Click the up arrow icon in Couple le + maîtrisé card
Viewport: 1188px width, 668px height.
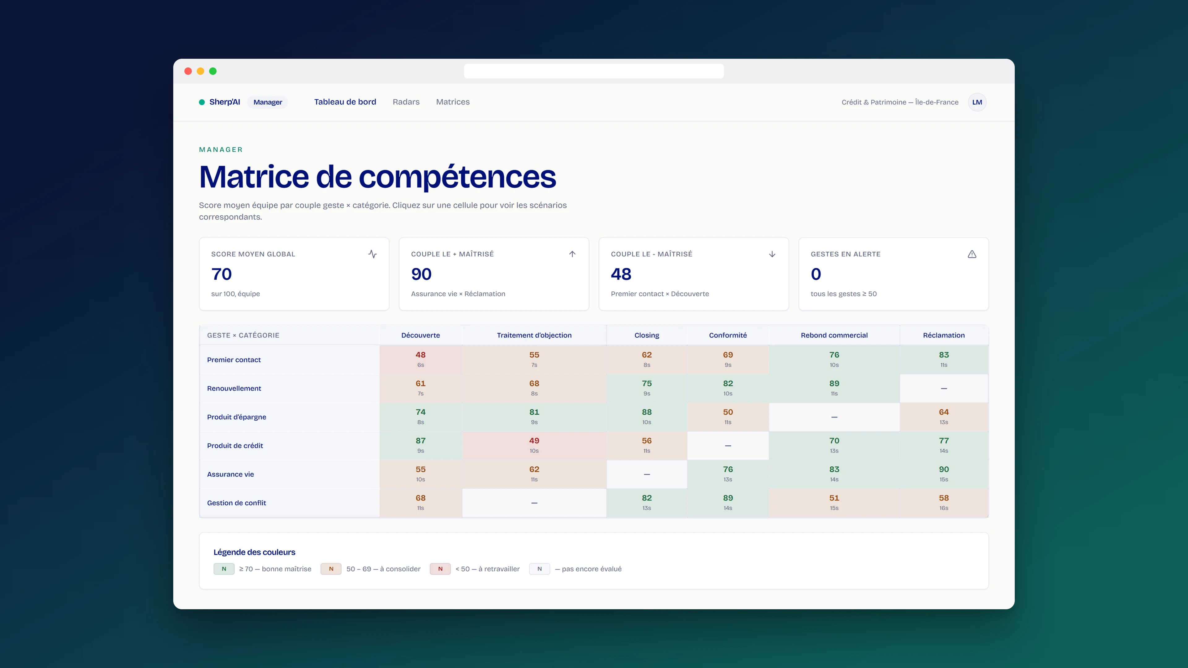coord(572,254)
